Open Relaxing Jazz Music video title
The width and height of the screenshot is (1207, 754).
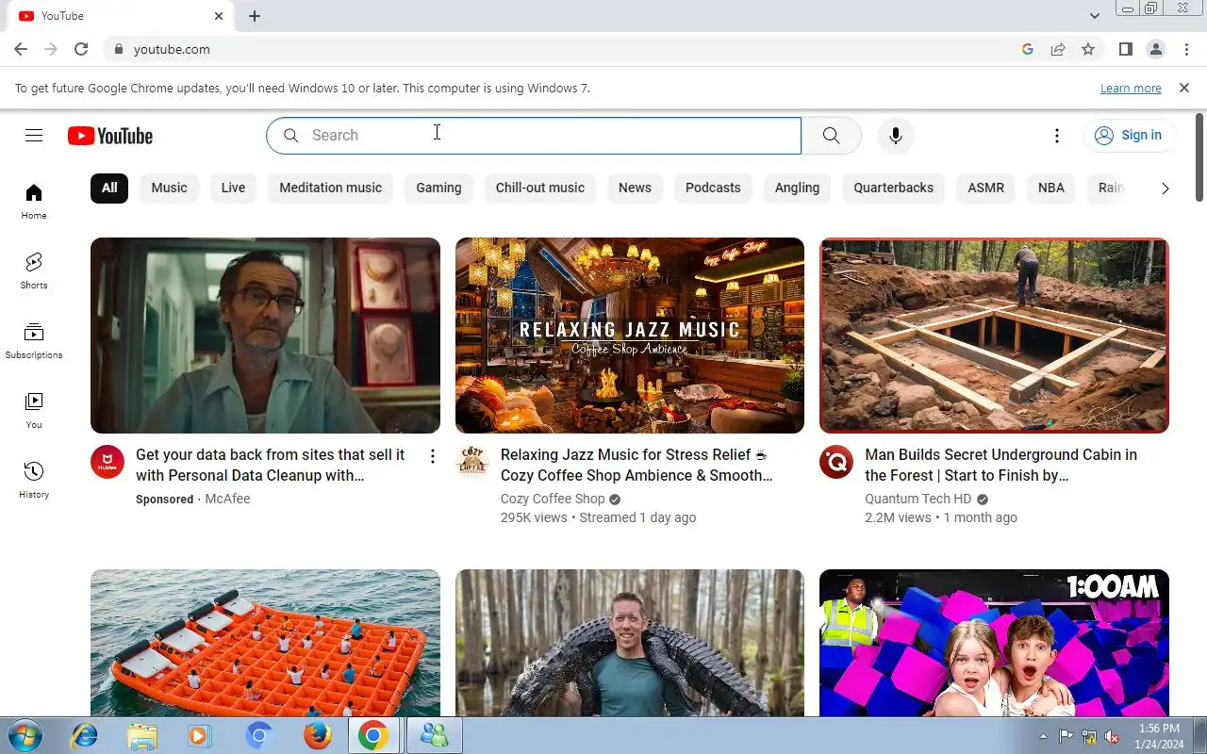pyautogui.click(x=637, y=465)
